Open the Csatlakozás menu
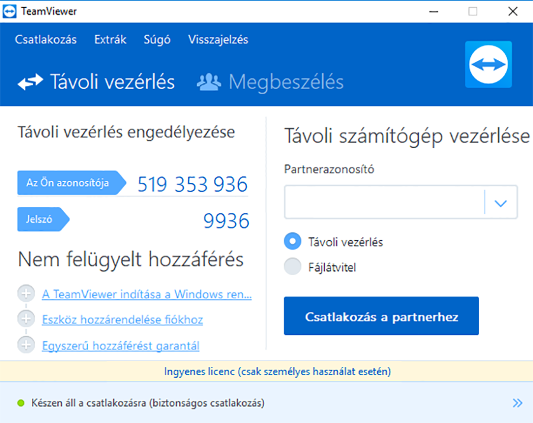533x423 pixels. click(46, 40)
